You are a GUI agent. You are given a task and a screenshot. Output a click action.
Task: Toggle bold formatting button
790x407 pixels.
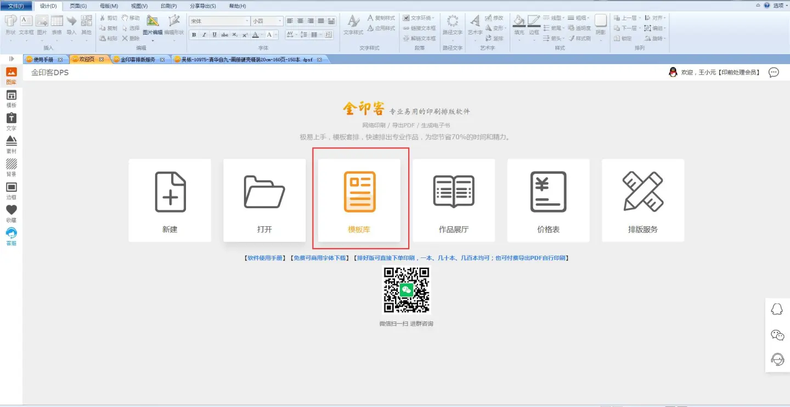194,35
